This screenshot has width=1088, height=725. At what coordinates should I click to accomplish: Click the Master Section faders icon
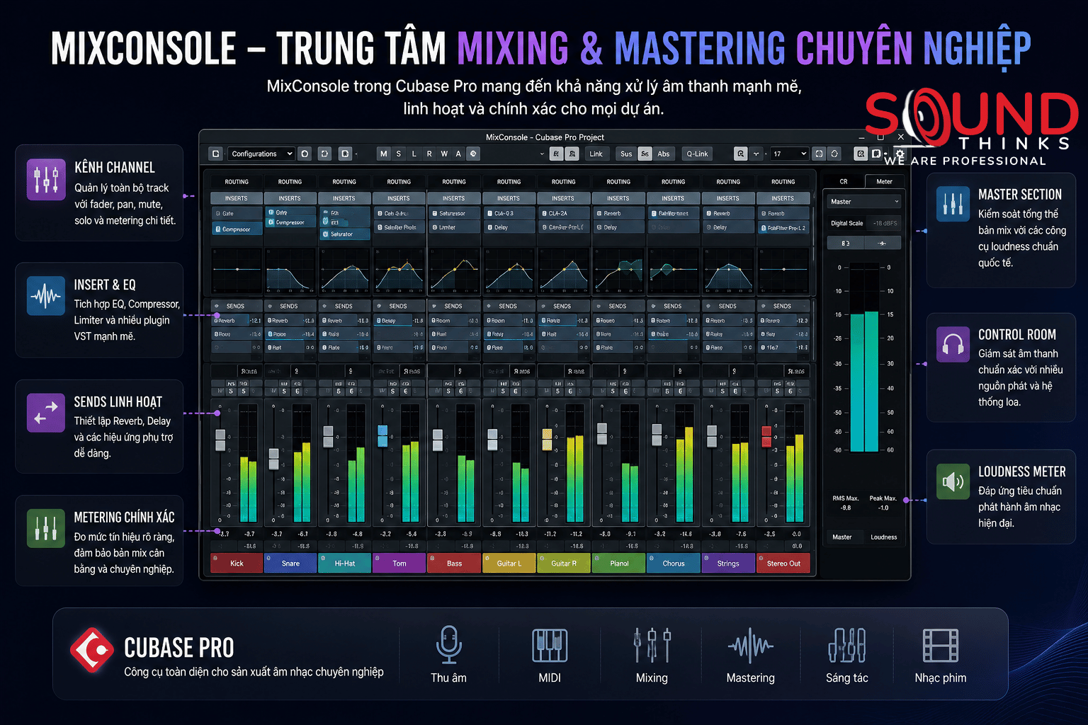pyautogui.click(x=953, y=204)
